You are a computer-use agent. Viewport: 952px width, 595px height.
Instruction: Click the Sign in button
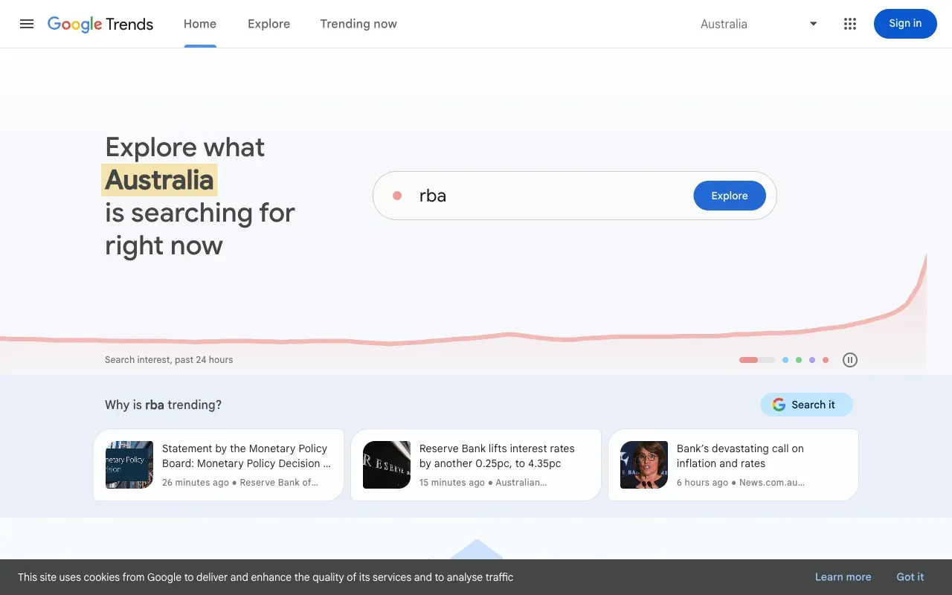(x=905, y=24)
